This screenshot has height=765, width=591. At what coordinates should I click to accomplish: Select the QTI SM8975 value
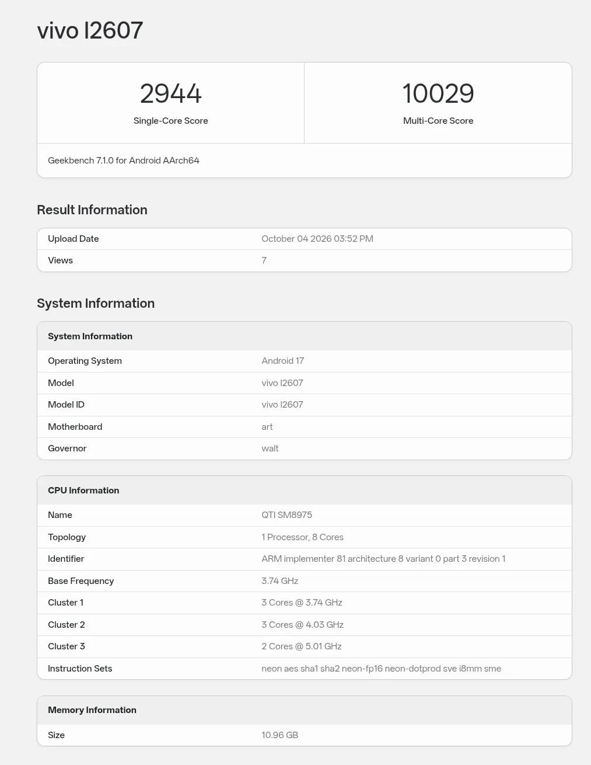pyautogui.click(x=287, y=515)
